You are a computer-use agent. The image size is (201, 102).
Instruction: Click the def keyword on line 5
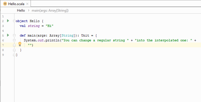(23, 35)
